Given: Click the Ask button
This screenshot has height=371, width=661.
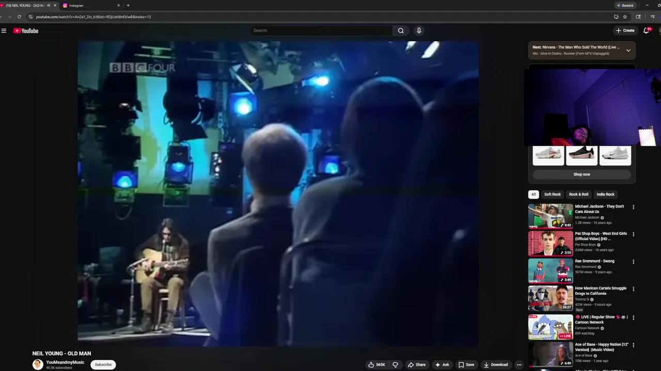Looking at the screenshot, I should click(x=442, y=364).
